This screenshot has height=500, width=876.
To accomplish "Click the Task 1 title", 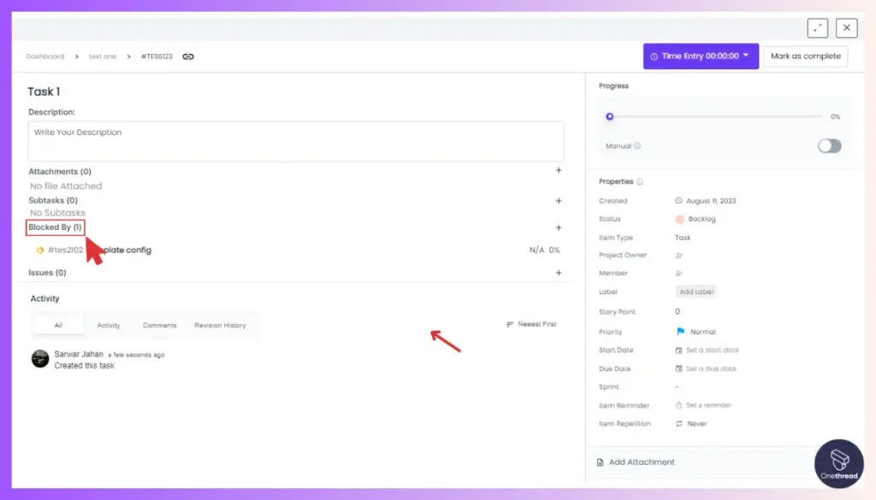I will [x=44, y=91].
